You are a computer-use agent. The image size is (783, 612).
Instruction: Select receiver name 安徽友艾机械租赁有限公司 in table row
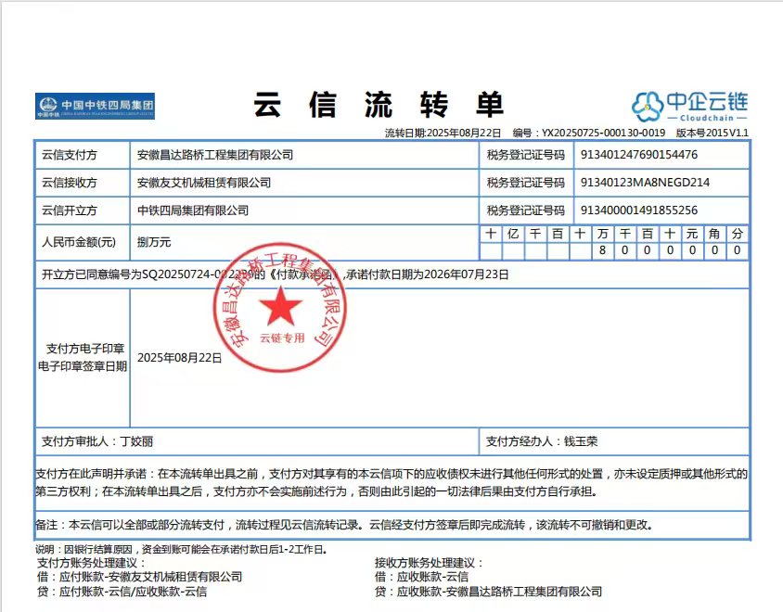[203, 183]
